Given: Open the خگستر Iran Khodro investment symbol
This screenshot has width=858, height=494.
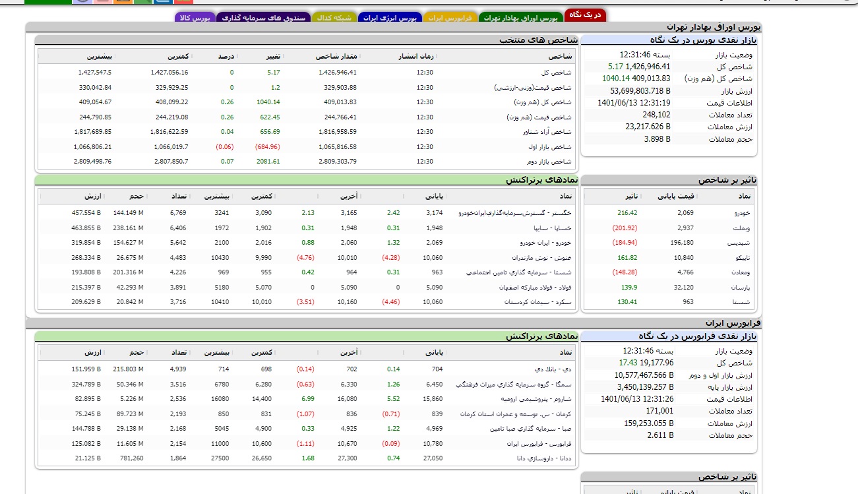Looking at the screenshot, I should tap(516, 213).
